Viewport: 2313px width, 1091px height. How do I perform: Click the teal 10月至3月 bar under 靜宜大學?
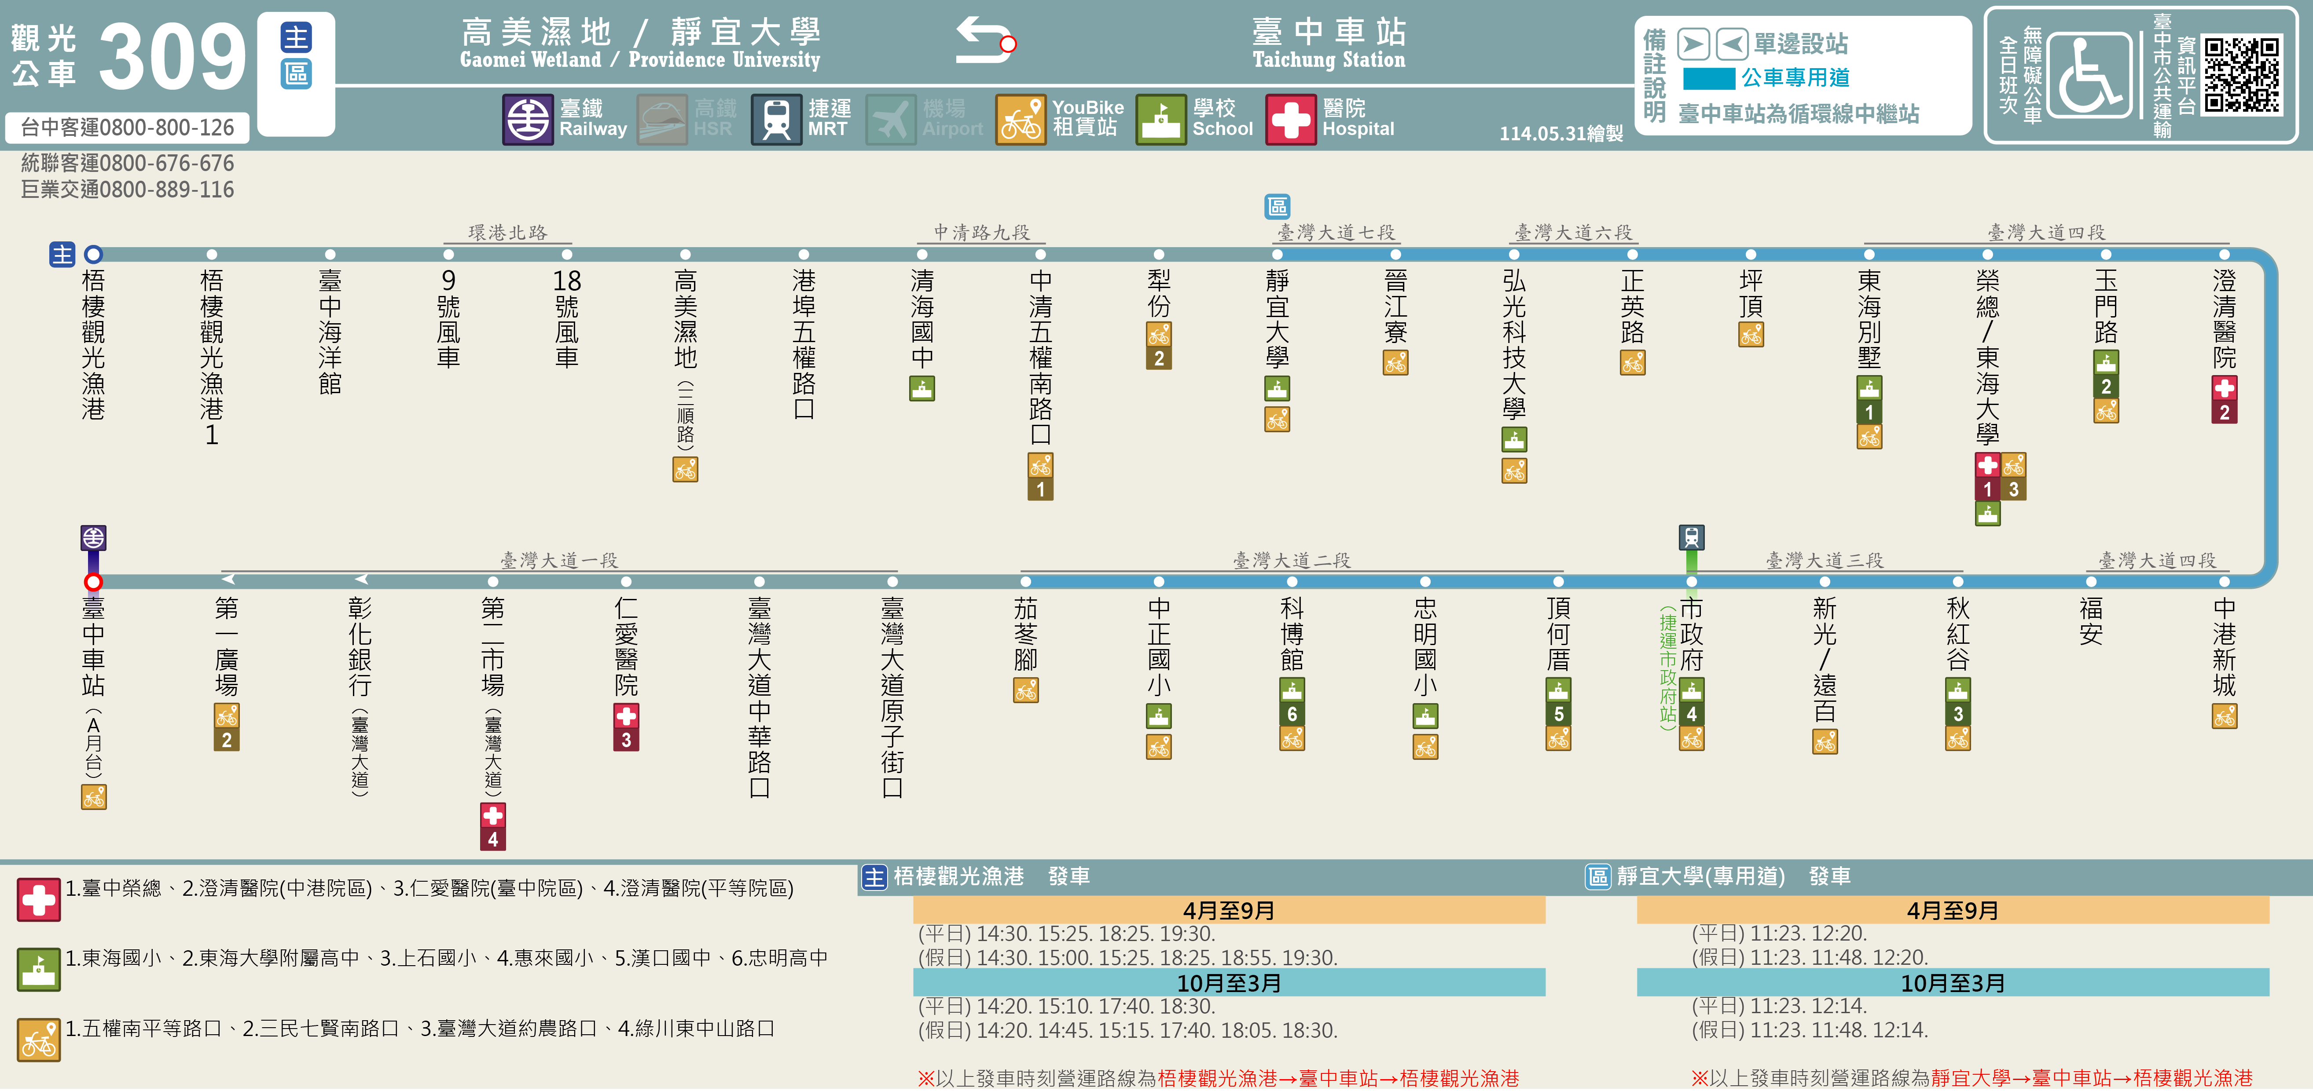point(1953,983)
